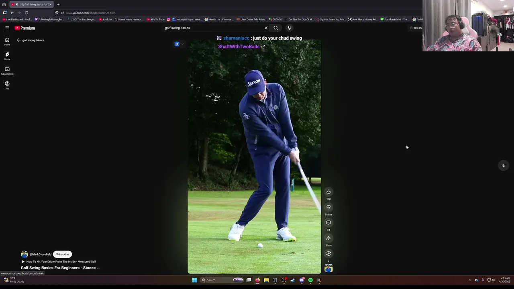Share this Short
Screen dimensions: 514x289
point(328,238)
